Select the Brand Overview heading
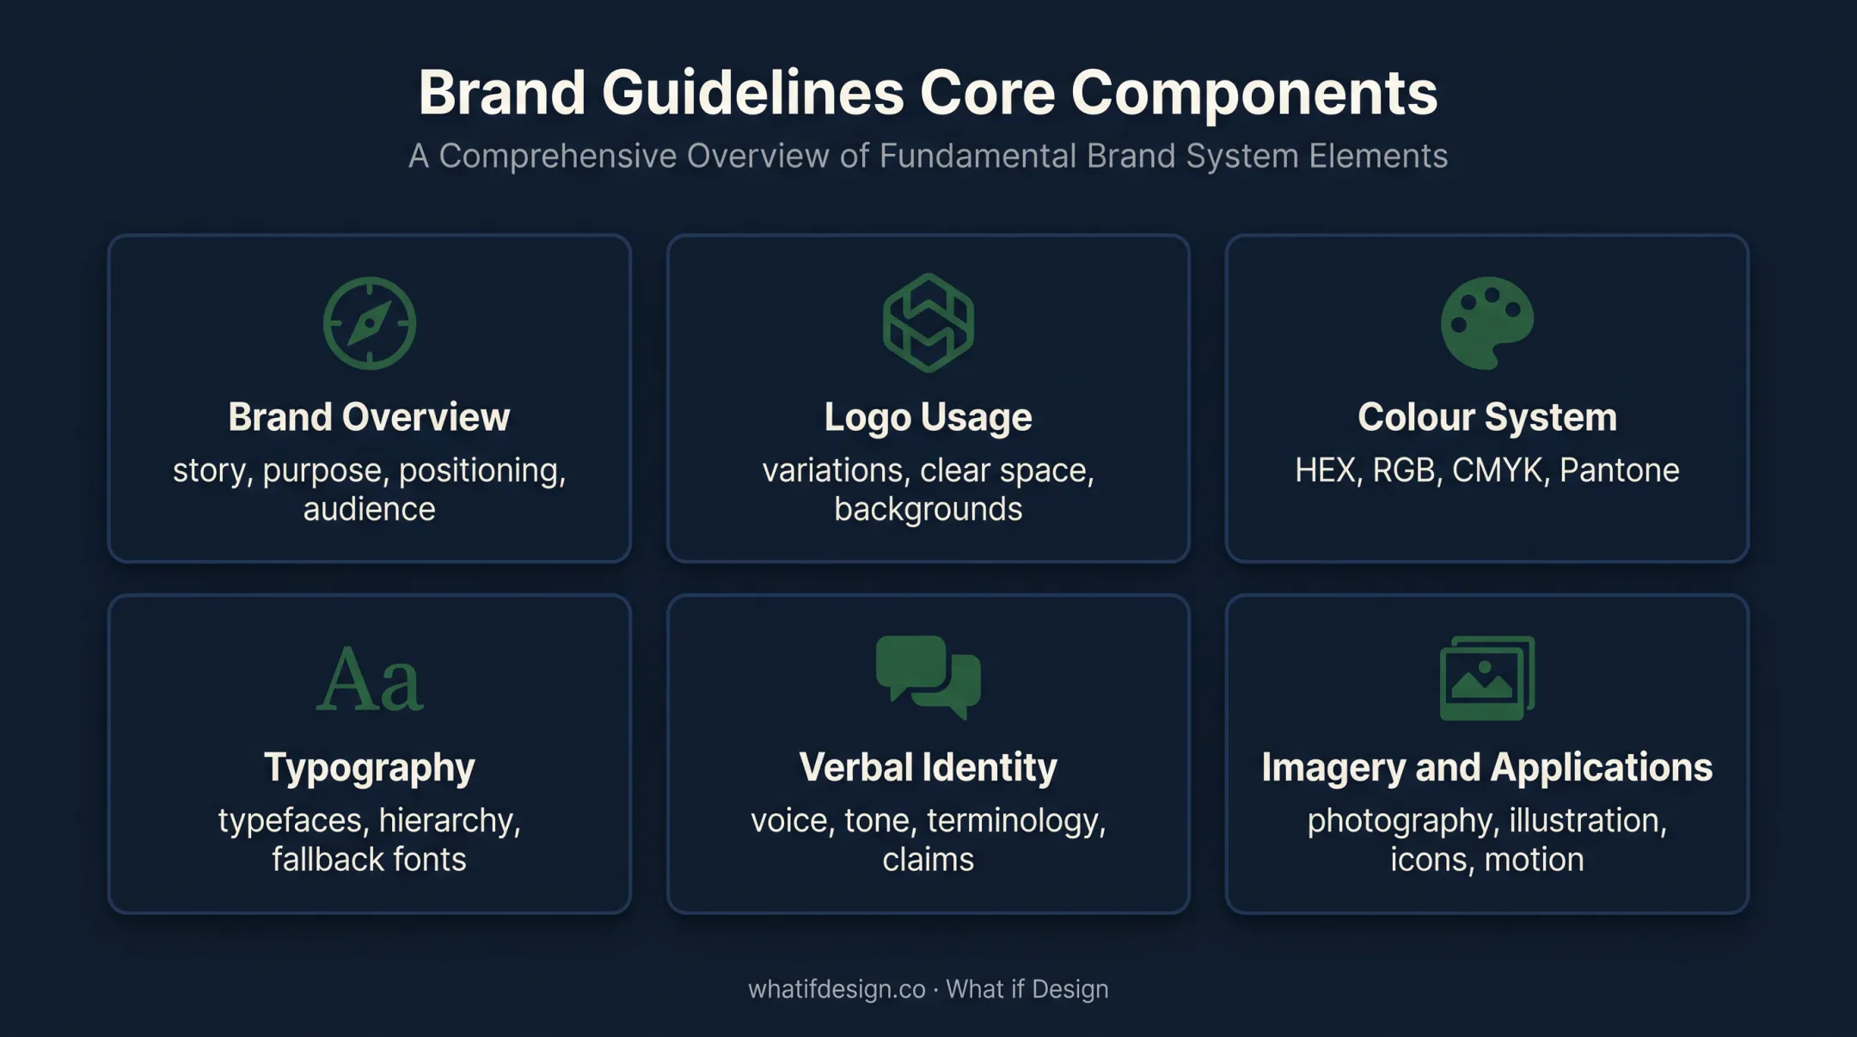This screenshot has height=1037, width=1857. 370,417
